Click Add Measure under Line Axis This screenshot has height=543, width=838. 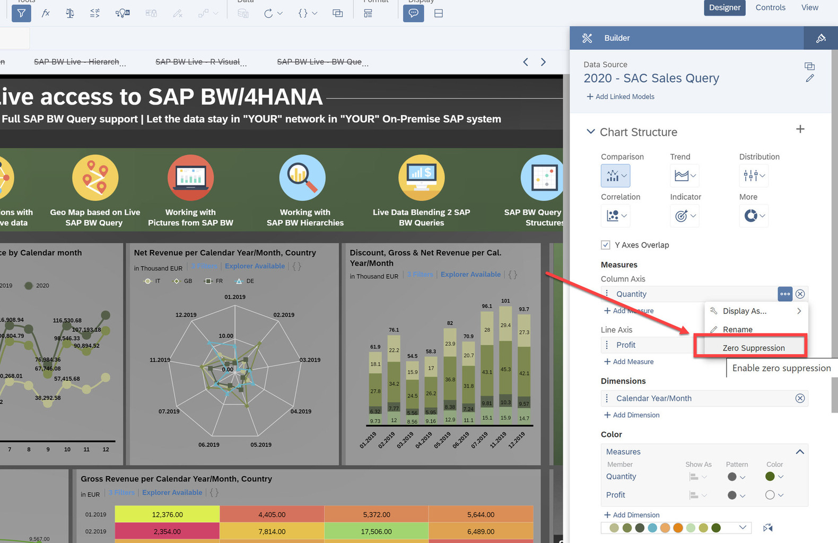tap(629, 362)
